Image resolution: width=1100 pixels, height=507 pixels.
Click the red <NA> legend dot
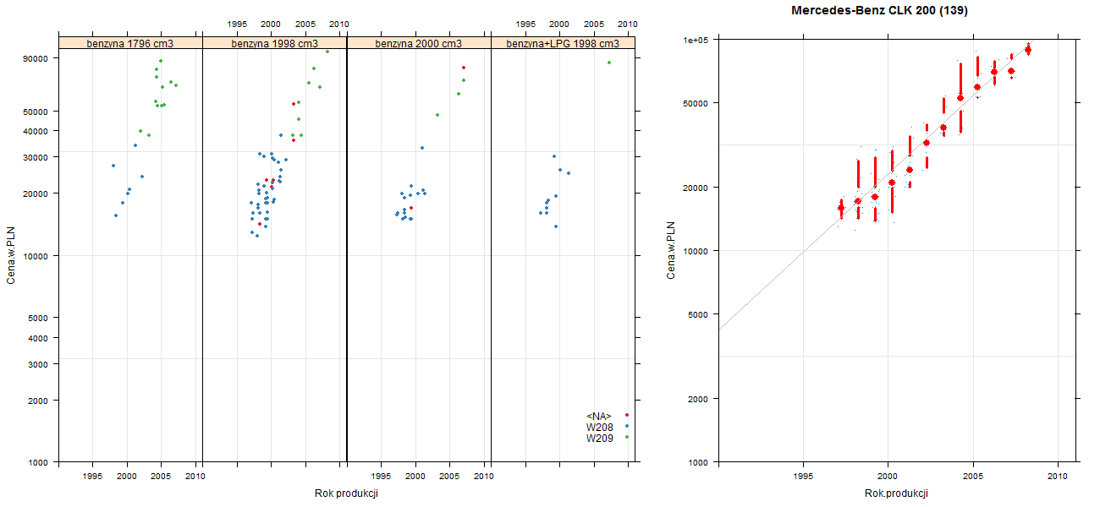pyautogui.click(x=626, y=415)
